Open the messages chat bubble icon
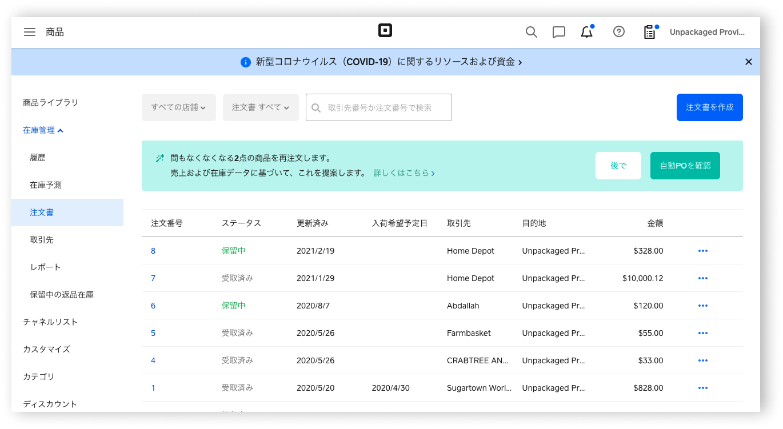 pos(559,32)
